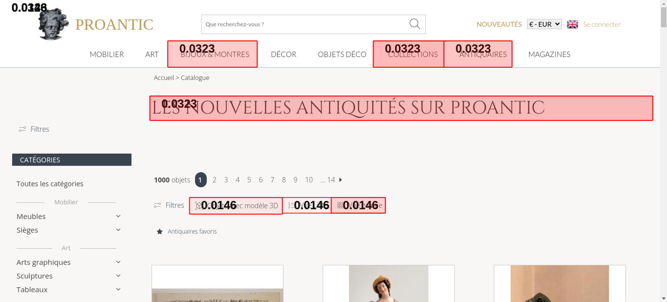The height and width of the screenshot is (302, 667).
Task: Click the search magnifying glass icon
Action: pyautogui.click(x=415, y=24)
